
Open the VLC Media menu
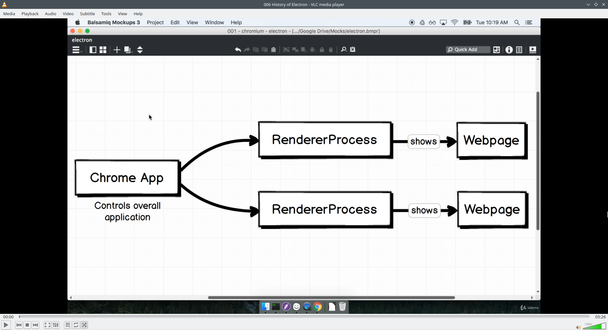[9, 14]
